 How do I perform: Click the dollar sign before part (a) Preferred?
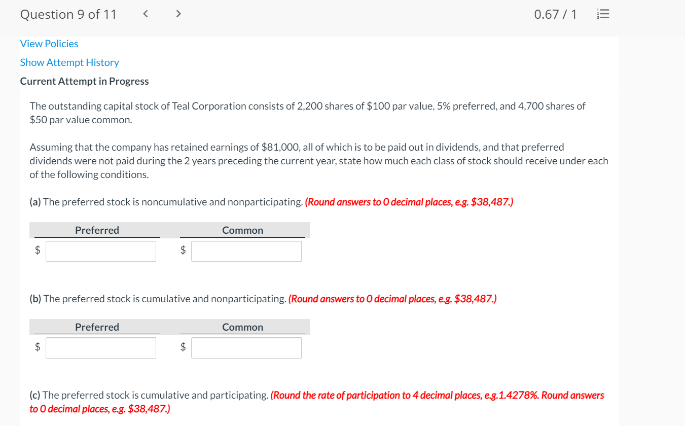pyautogui.click(x=37, y=250)
